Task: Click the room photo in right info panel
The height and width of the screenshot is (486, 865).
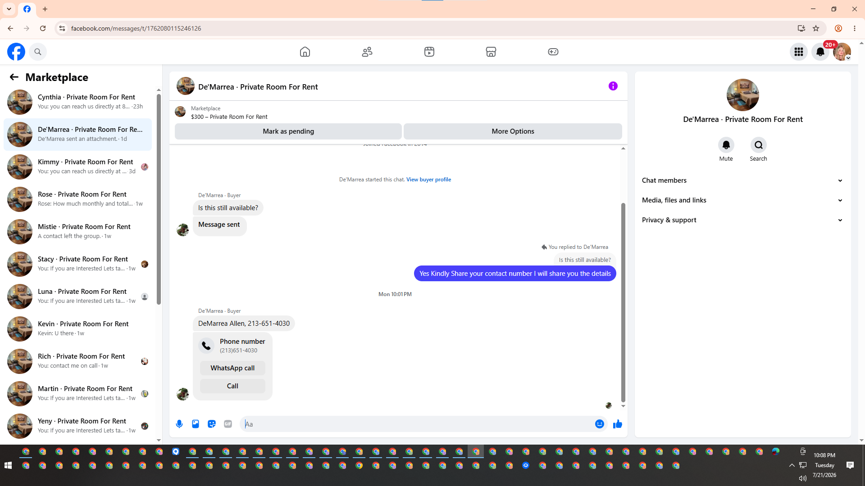Action: point(743,95)
